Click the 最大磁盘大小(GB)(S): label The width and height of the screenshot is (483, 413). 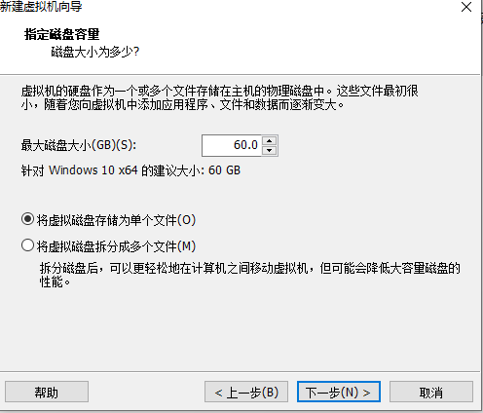(79, 145)
